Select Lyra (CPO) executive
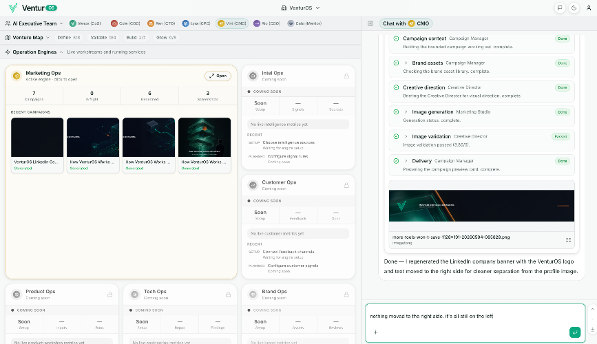The width and height of the screenshot is (597, 344). (196, 23)
